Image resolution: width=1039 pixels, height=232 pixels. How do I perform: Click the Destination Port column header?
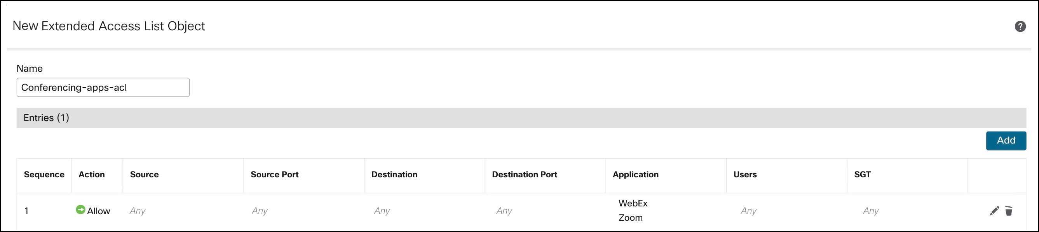(x=524, y=175)
